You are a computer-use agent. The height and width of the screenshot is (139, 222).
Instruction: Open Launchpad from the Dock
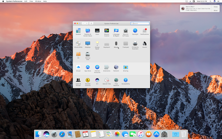[54, 134]
